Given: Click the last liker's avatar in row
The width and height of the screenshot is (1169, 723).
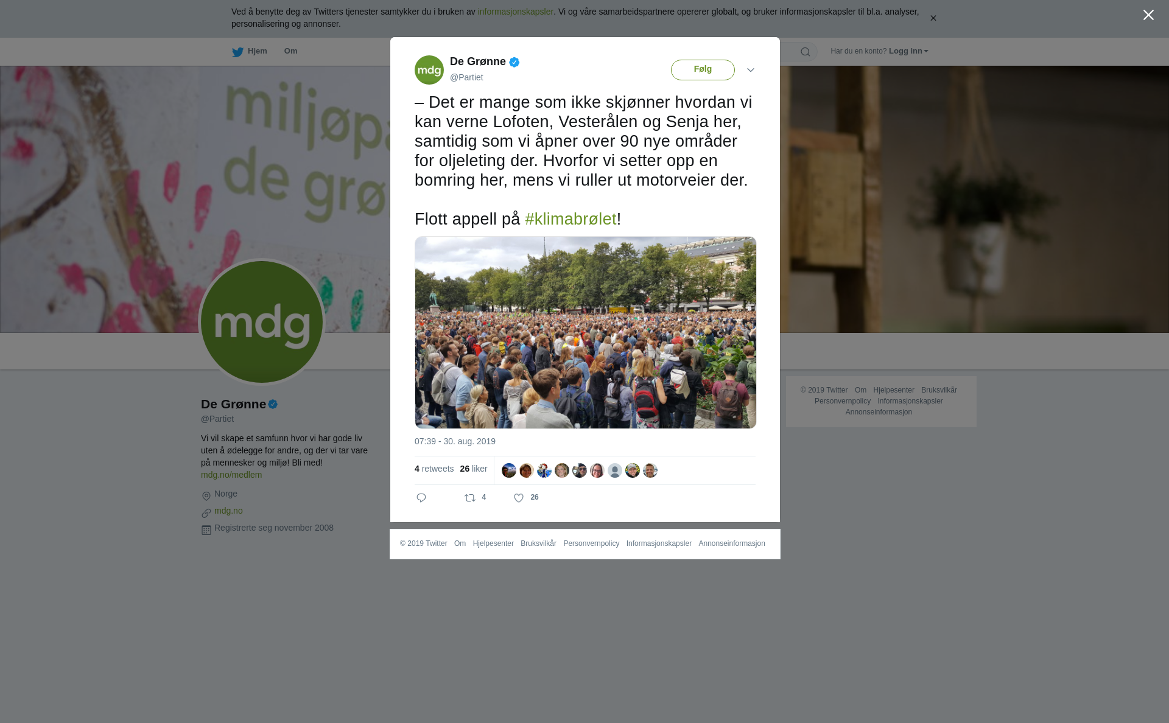Looking at the screenshot, I should pyautogui.click(x=650, y=470).
